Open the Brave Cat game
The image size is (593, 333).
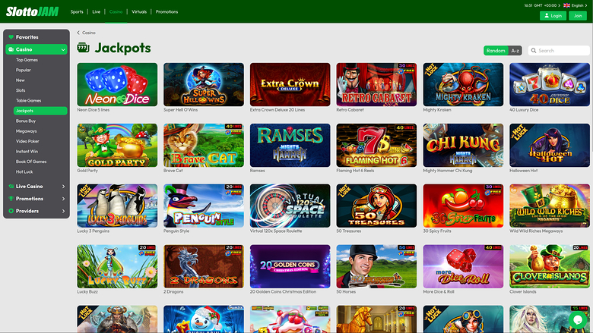[204, 145]
